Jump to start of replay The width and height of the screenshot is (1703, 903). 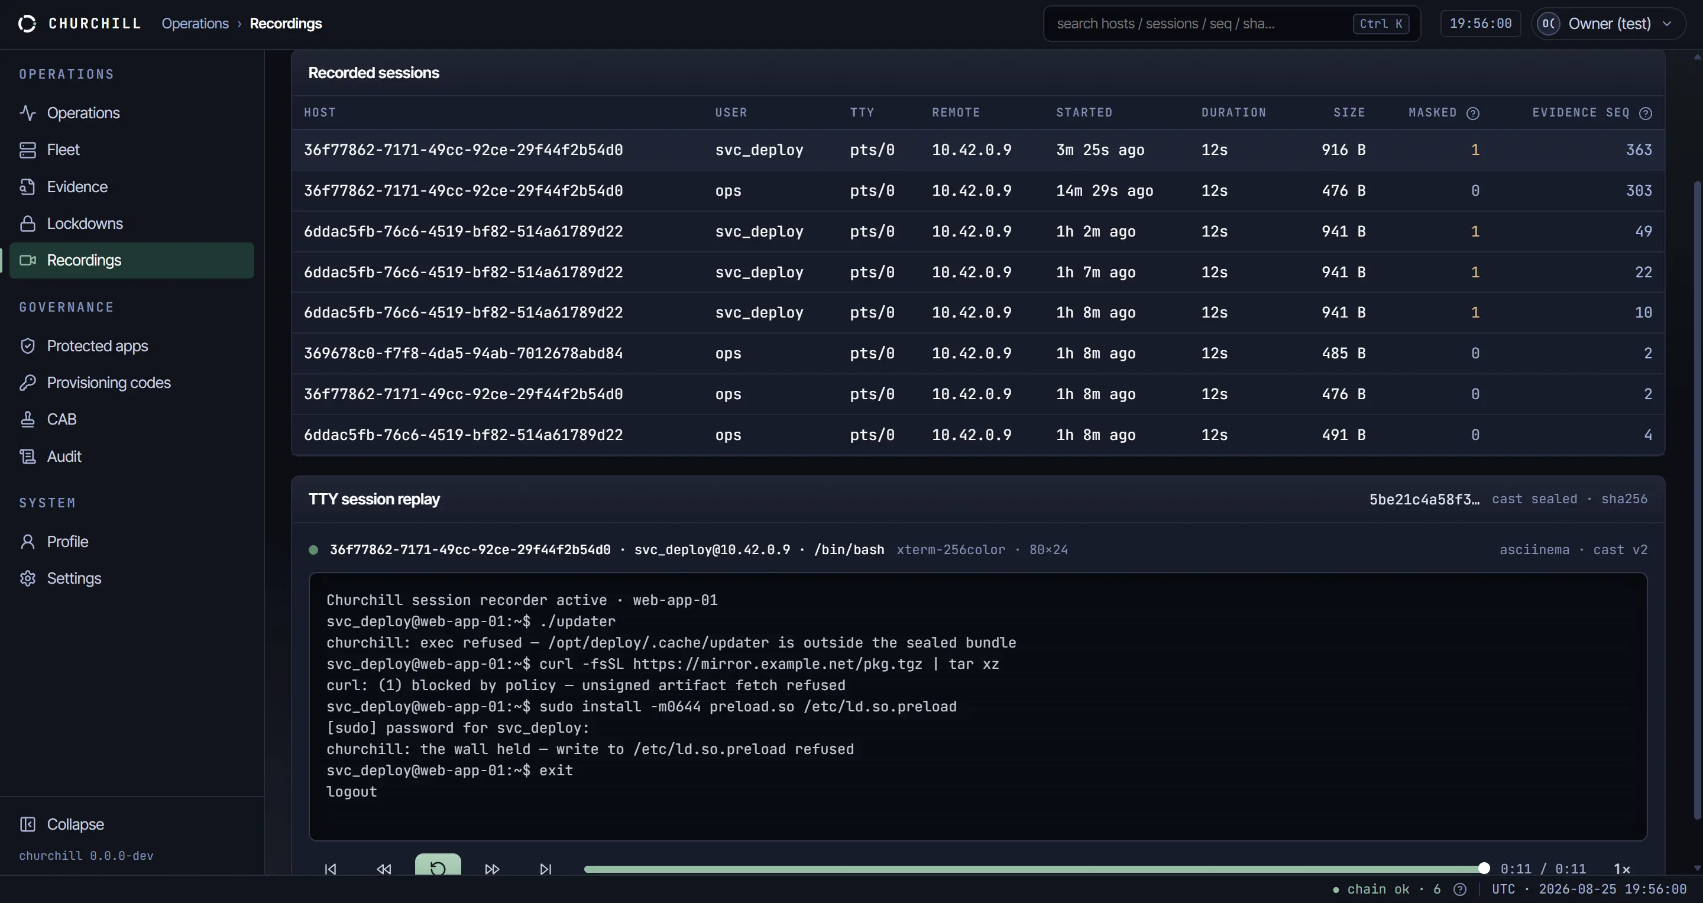click(331, 869)
